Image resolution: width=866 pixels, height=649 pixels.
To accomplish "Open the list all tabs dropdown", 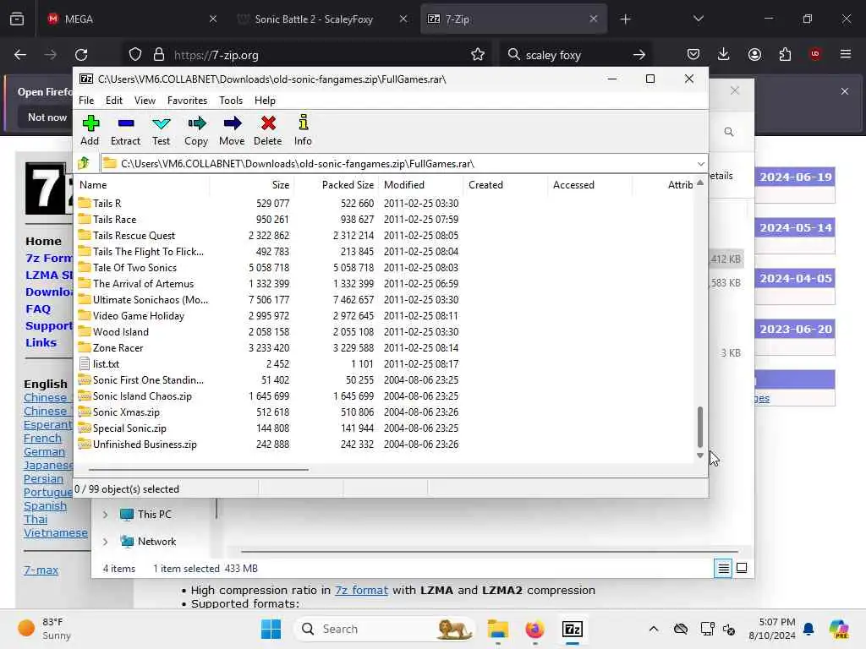I will pyautogui.click(x=698, y=19).
